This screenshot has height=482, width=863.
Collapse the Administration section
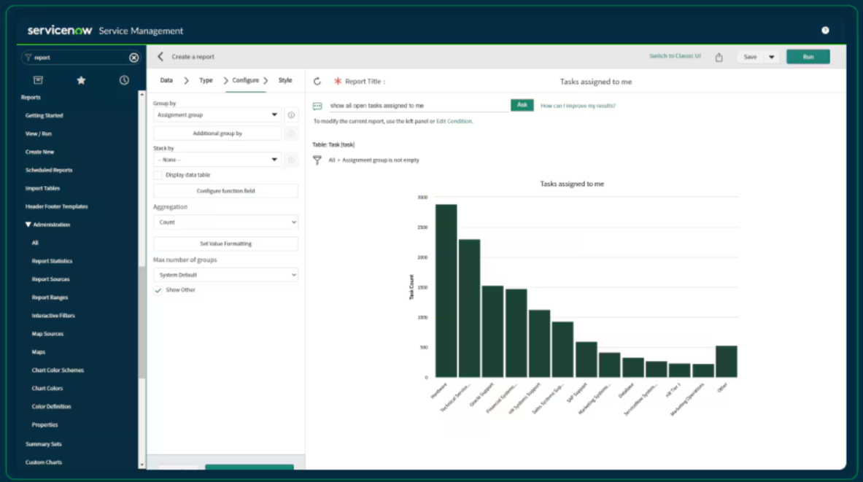point(28,225)
